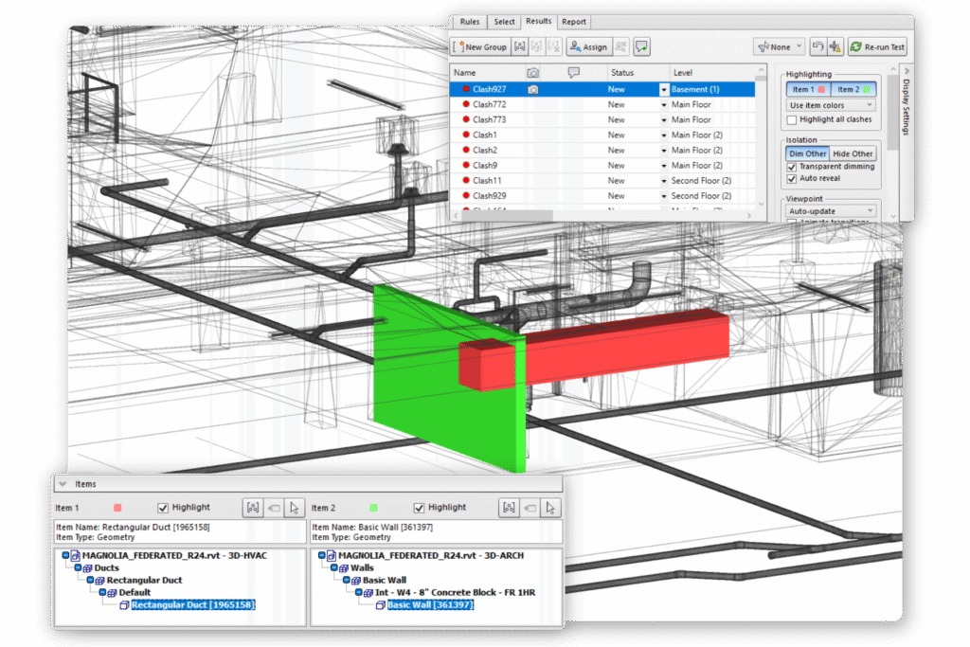
Task: Click file icon of MAGNOLIA 3D-ARCH node
Action: 332,555
